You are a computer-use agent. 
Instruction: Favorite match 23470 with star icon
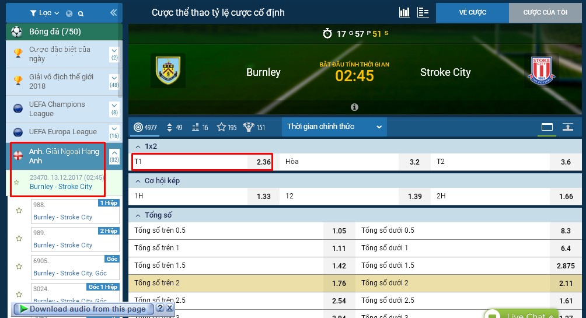coord(16,183)
